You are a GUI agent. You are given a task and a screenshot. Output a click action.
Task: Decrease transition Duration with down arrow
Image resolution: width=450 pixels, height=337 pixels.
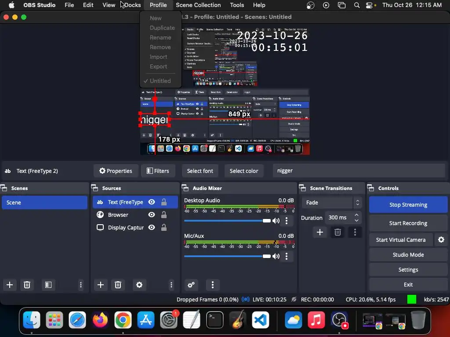click(356, 220)
